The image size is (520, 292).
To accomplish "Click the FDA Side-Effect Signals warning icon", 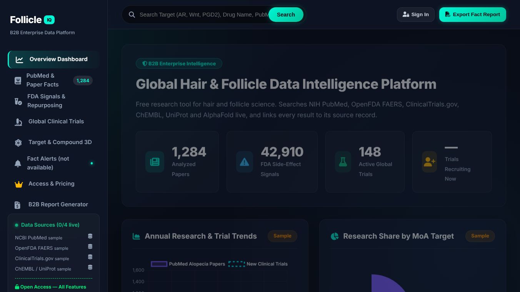I will pos(244,162).
